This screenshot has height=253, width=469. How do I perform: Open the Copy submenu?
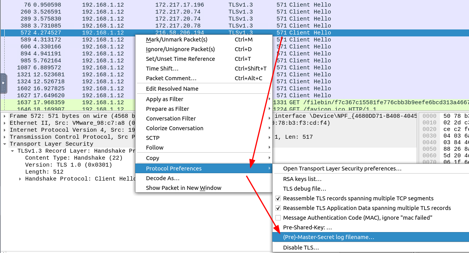(x=204, y=158)
